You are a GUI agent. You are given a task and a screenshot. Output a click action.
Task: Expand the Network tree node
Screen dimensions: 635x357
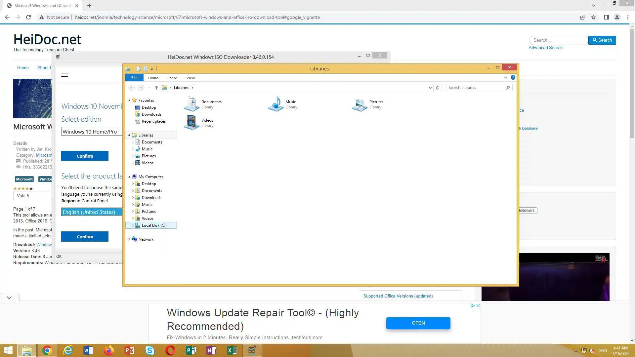(129, 239)
